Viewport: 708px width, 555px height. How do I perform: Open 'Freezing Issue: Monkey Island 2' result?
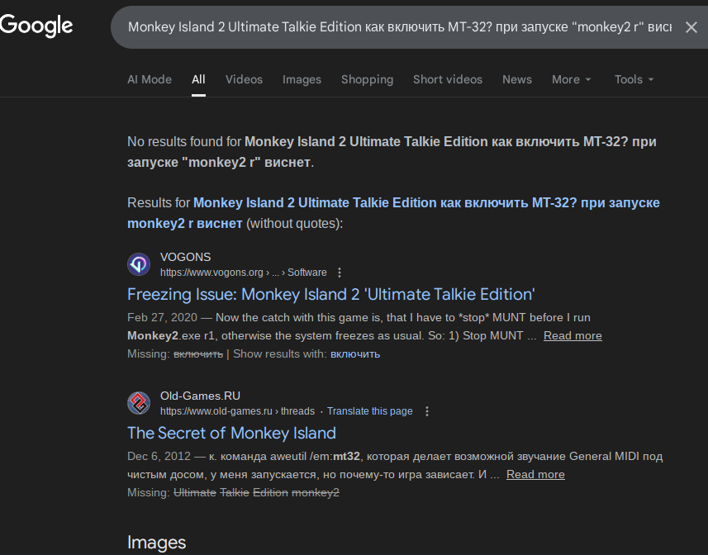(331, 294)
